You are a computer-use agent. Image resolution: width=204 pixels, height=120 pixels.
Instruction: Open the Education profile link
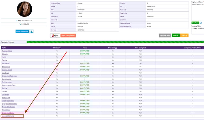coord(5,54)
